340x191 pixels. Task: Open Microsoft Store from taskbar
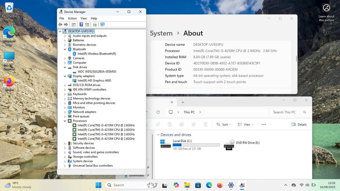point(198,185)
